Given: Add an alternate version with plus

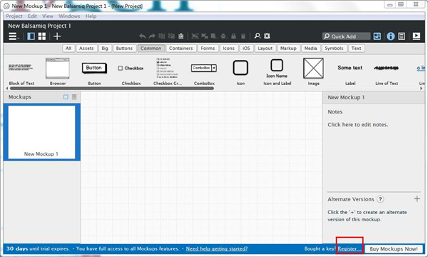Looking at the screenshot, I should 417,199.
